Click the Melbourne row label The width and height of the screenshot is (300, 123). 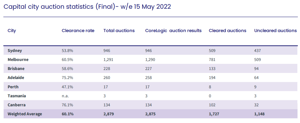click(x=18, y=59)
